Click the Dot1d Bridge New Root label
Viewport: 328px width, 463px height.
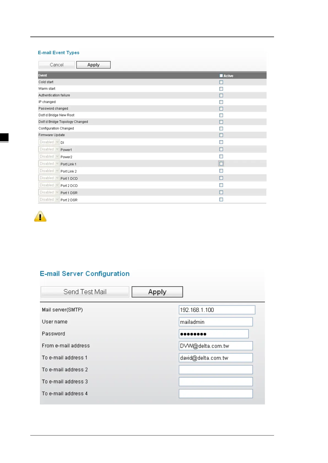click(56, 115)
